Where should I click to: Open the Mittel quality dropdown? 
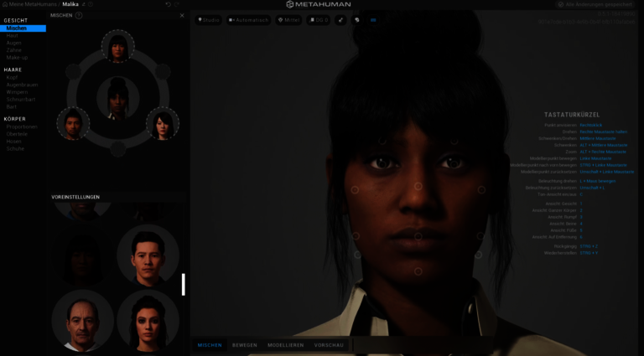[288, 20]
